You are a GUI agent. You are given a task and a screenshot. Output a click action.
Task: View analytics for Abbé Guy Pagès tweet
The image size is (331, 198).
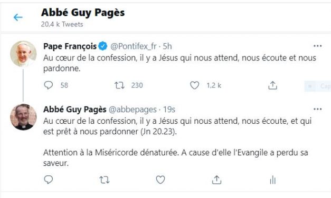pyautogui.click(x=273, y=180)
